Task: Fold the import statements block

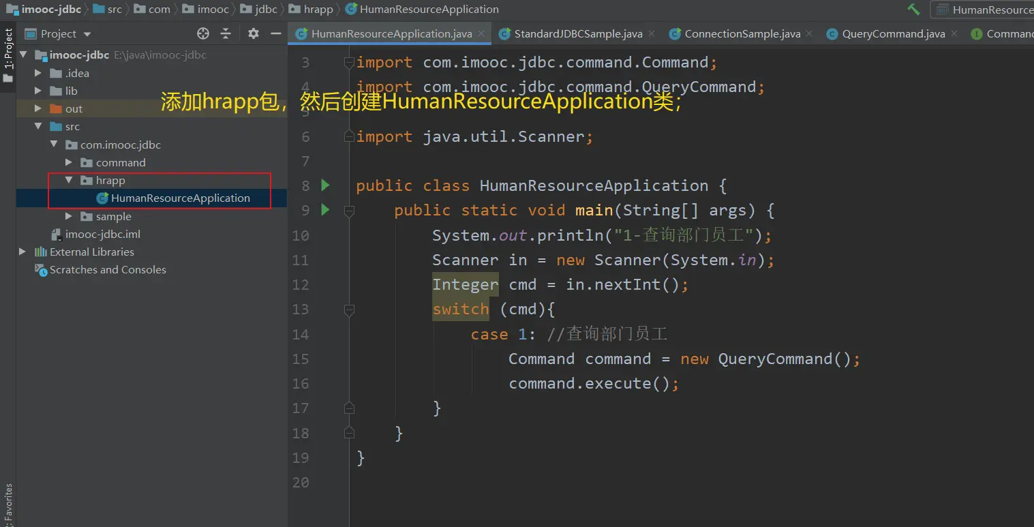Action: coord(349,63)
